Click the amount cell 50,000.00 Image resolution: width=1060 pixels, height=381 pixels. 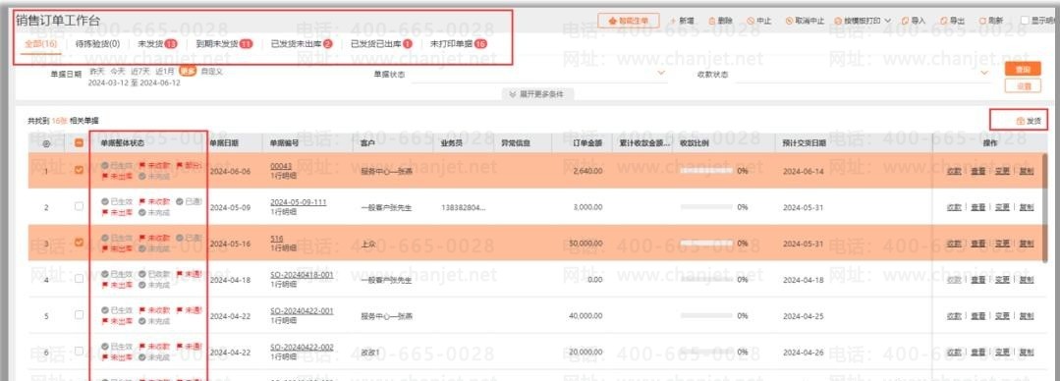[x=586, y=244]
